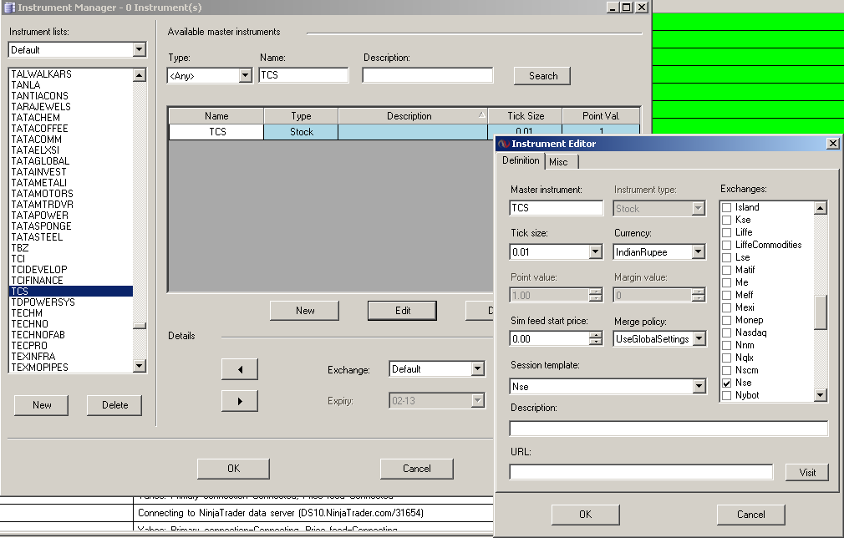The width and height of the screenshot is (844, 538).
Task: Click the Instrument Manager title bar icon
Action: click(x=9, y=7)
